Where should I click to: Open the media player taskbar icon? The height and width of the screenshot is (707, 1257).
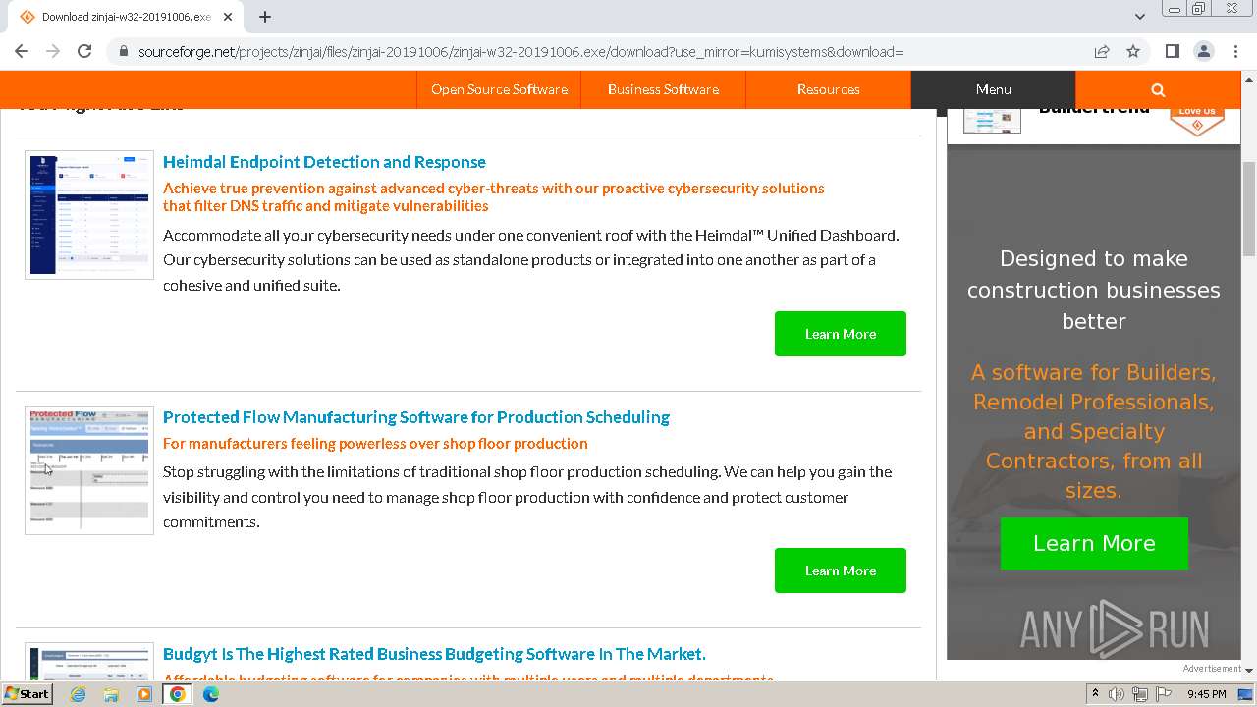(144, 694)
